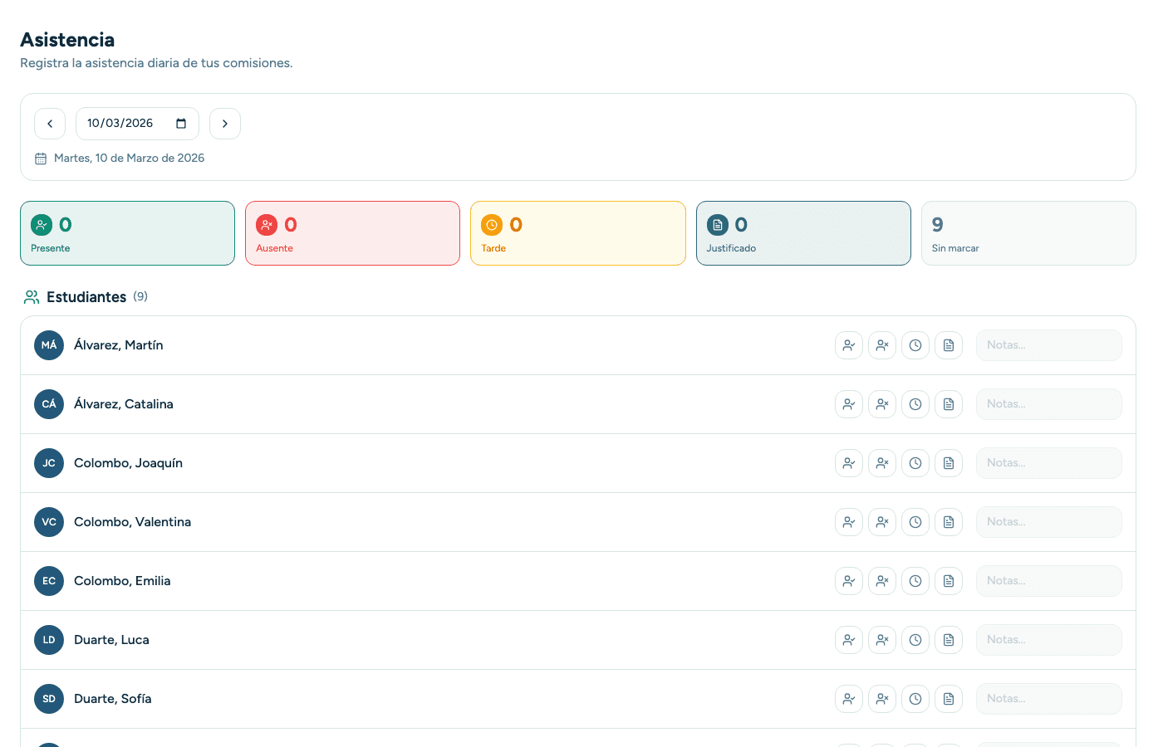
Task: Mark Álvarez, Martín as absent
Action: 882,345
